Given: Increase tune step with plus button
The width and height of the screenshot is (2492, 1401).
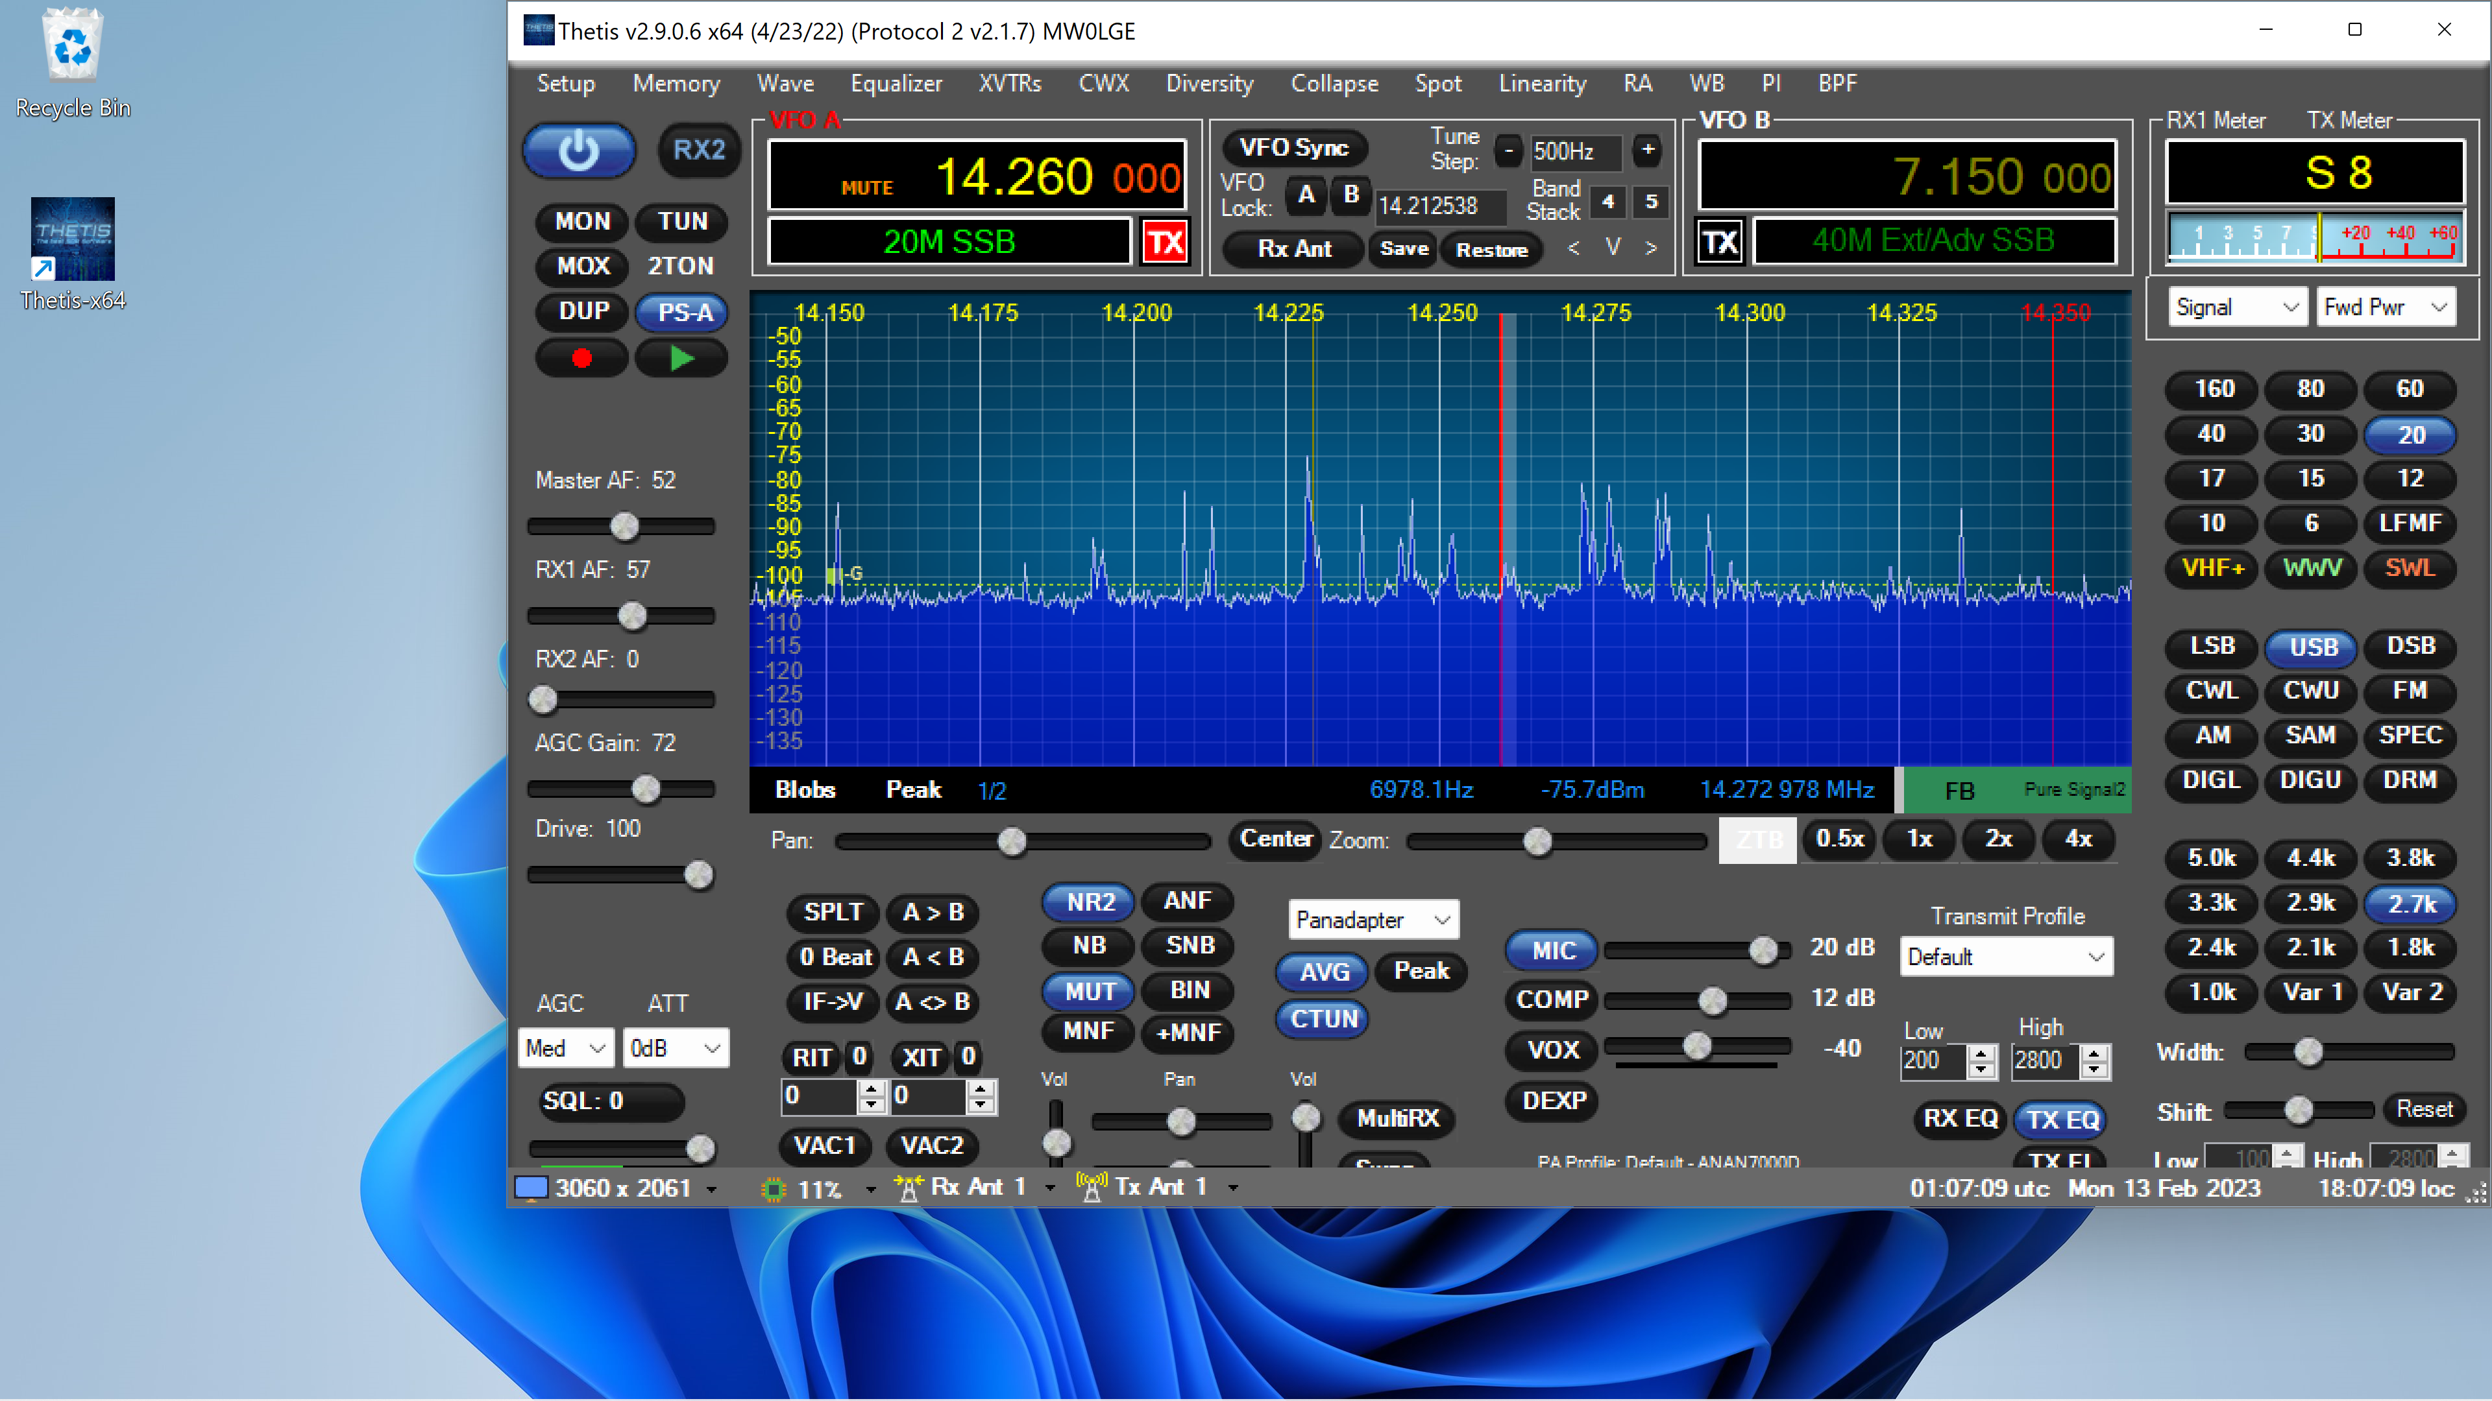Looking at the screenshot, I should click(x=1648, y=150).
